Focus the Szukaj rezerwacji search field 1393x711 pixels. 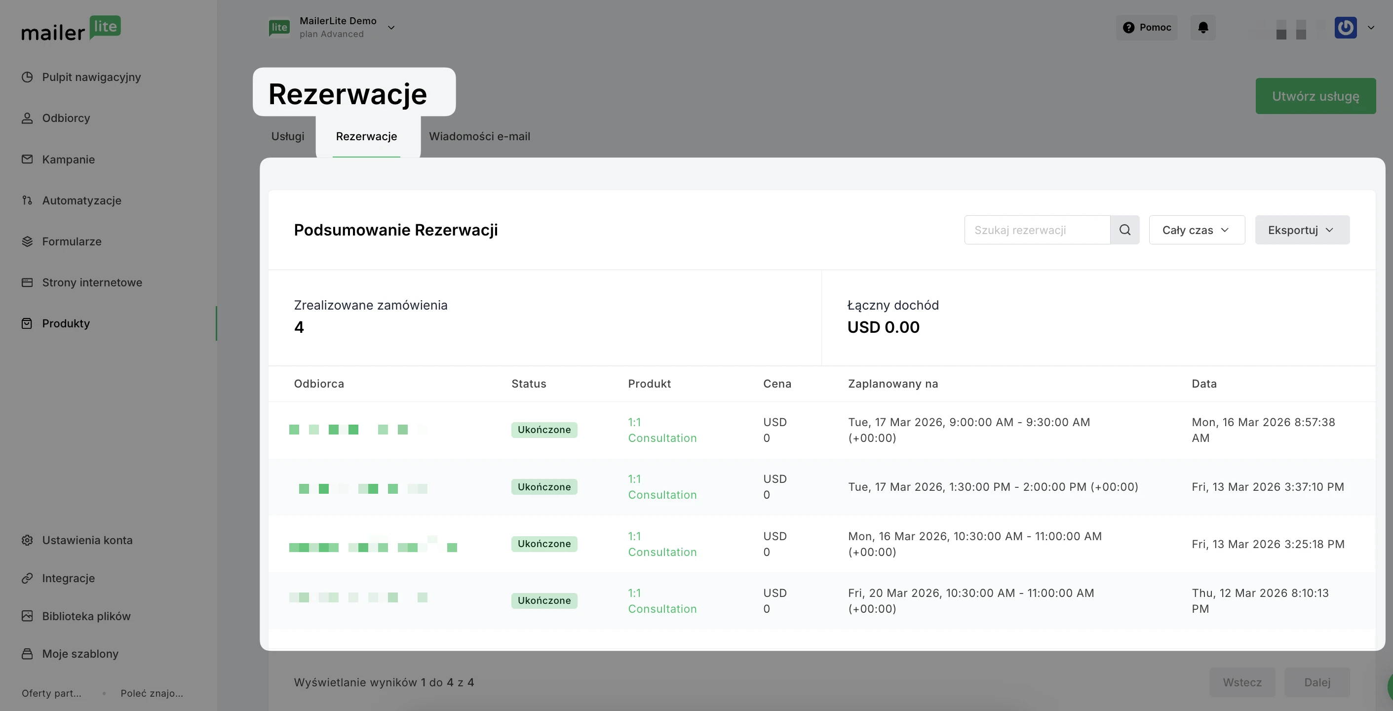pyautogui.click(x=1037, y=230)
